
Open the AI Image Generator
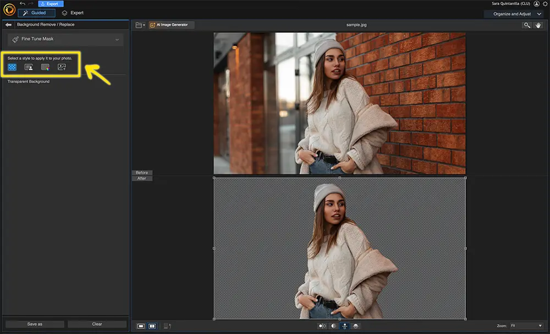[x=170, y=24]
